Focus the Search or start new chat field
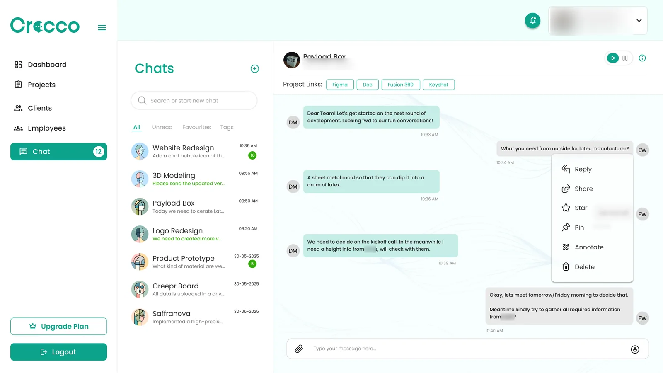Screen dimensions: 663x373 point(194,101)
